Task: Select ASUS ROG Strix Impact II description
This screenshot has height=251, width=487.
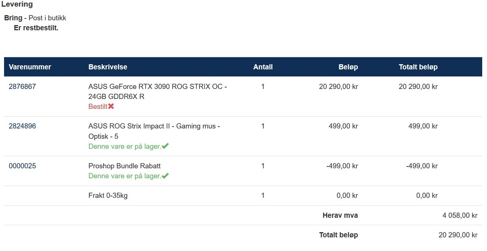Action: [154, 131]
